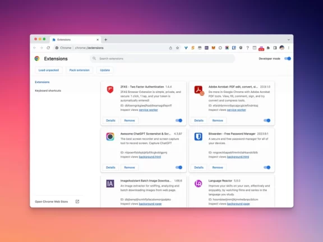The image size is (323, 242).
Task: Click the Search extensions field
Action: coord(163,59)
